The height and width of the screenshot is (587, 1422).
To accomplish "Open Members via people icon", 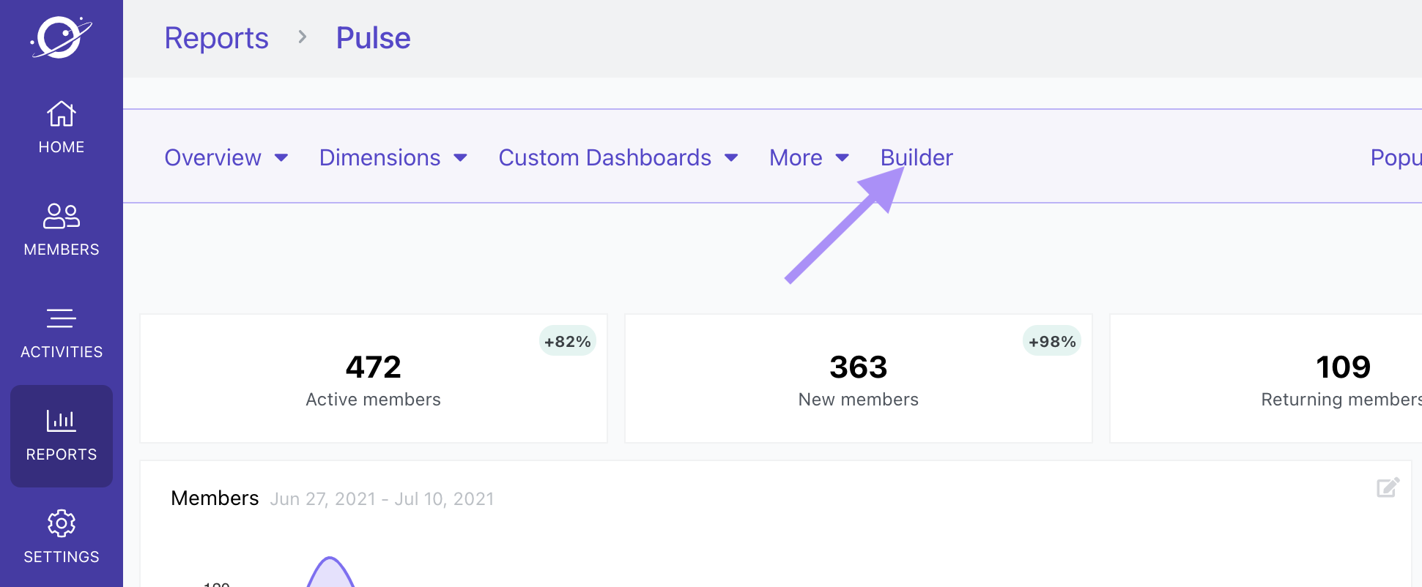I will click(x=62, y=216).
